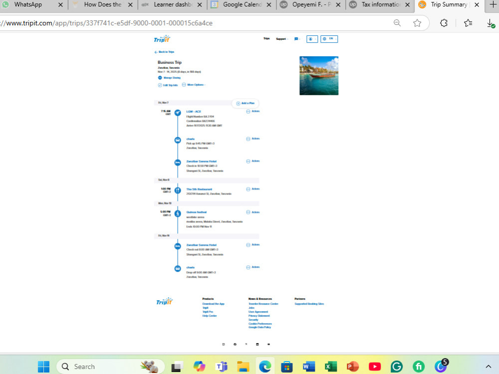Open the chat notifications dropdown

coord(297,39)
